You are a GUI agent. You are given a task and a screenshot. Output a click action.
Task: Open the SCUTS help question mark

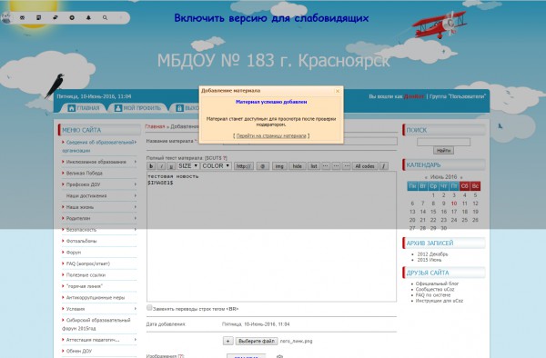[x=225, y=158]
